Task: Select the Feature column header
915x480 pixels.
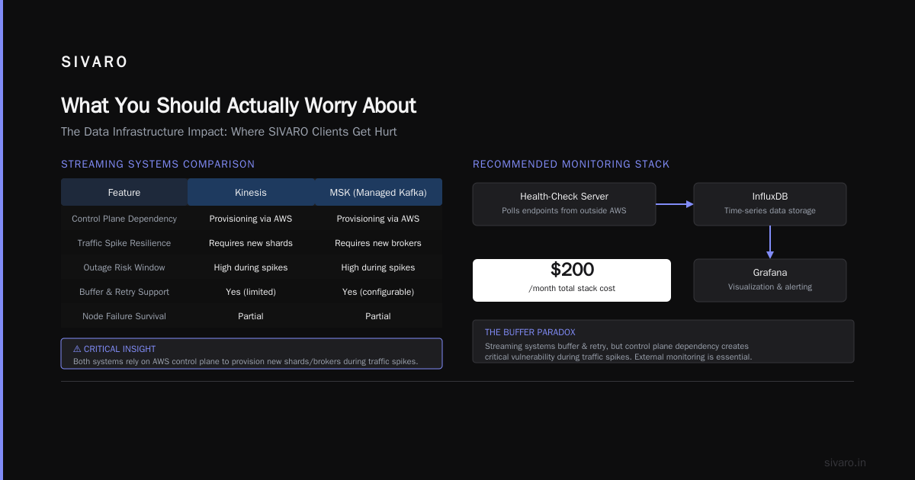Action: pos(124,192)
